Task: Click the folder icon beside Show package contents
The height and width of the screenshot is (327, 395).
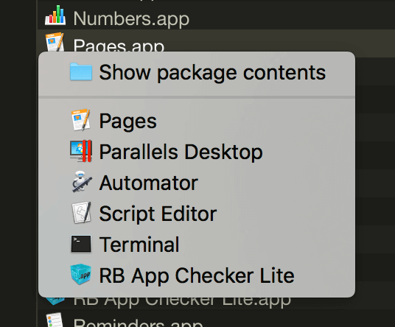Action: pos(81,71)
